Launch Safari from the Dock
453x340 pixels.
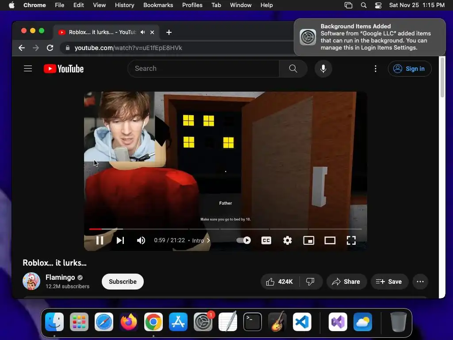(x=104, y=322)
